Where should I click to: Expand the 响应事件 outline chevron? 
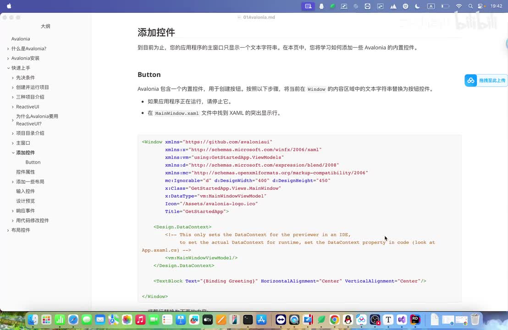[13, 211]
